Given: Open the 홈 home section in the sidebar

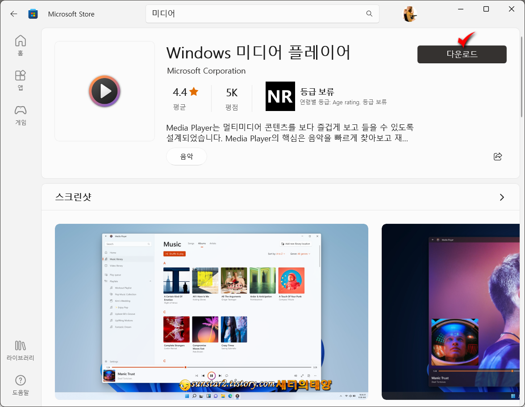Looking at the screenshot, I should (x=20, y=45).
